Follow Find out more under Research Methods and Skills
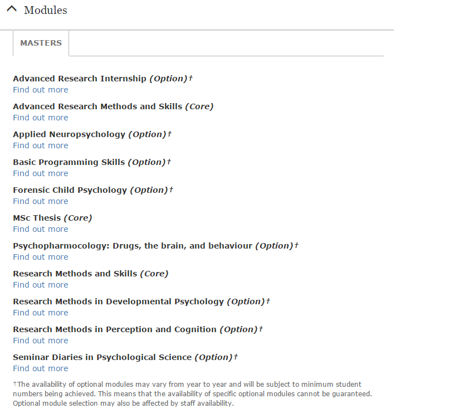Image resolution: width=455 pixels, height=418 pixels. coord(41,285)
